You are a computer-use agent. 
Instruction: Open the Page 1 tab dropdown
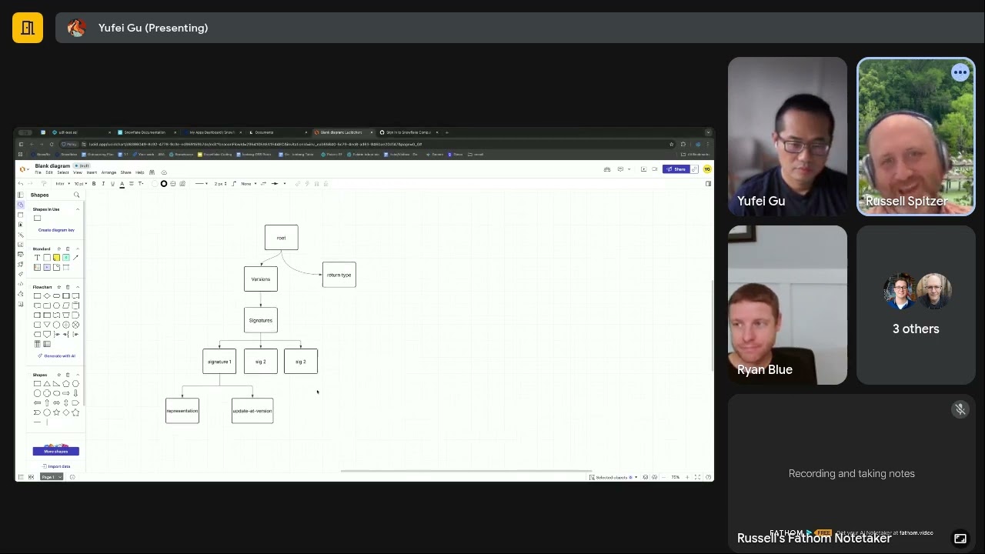(x=51, y=477)
